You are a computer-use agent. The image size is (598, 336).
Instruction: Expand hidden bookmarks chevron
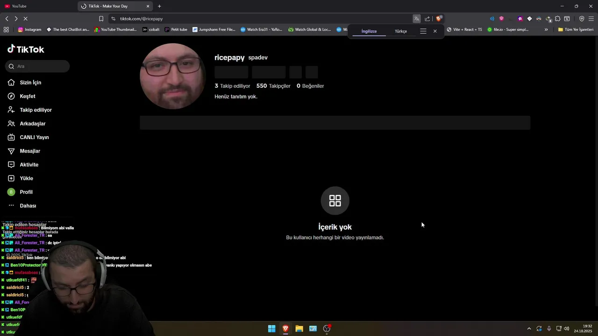click(x=546, y=29)
